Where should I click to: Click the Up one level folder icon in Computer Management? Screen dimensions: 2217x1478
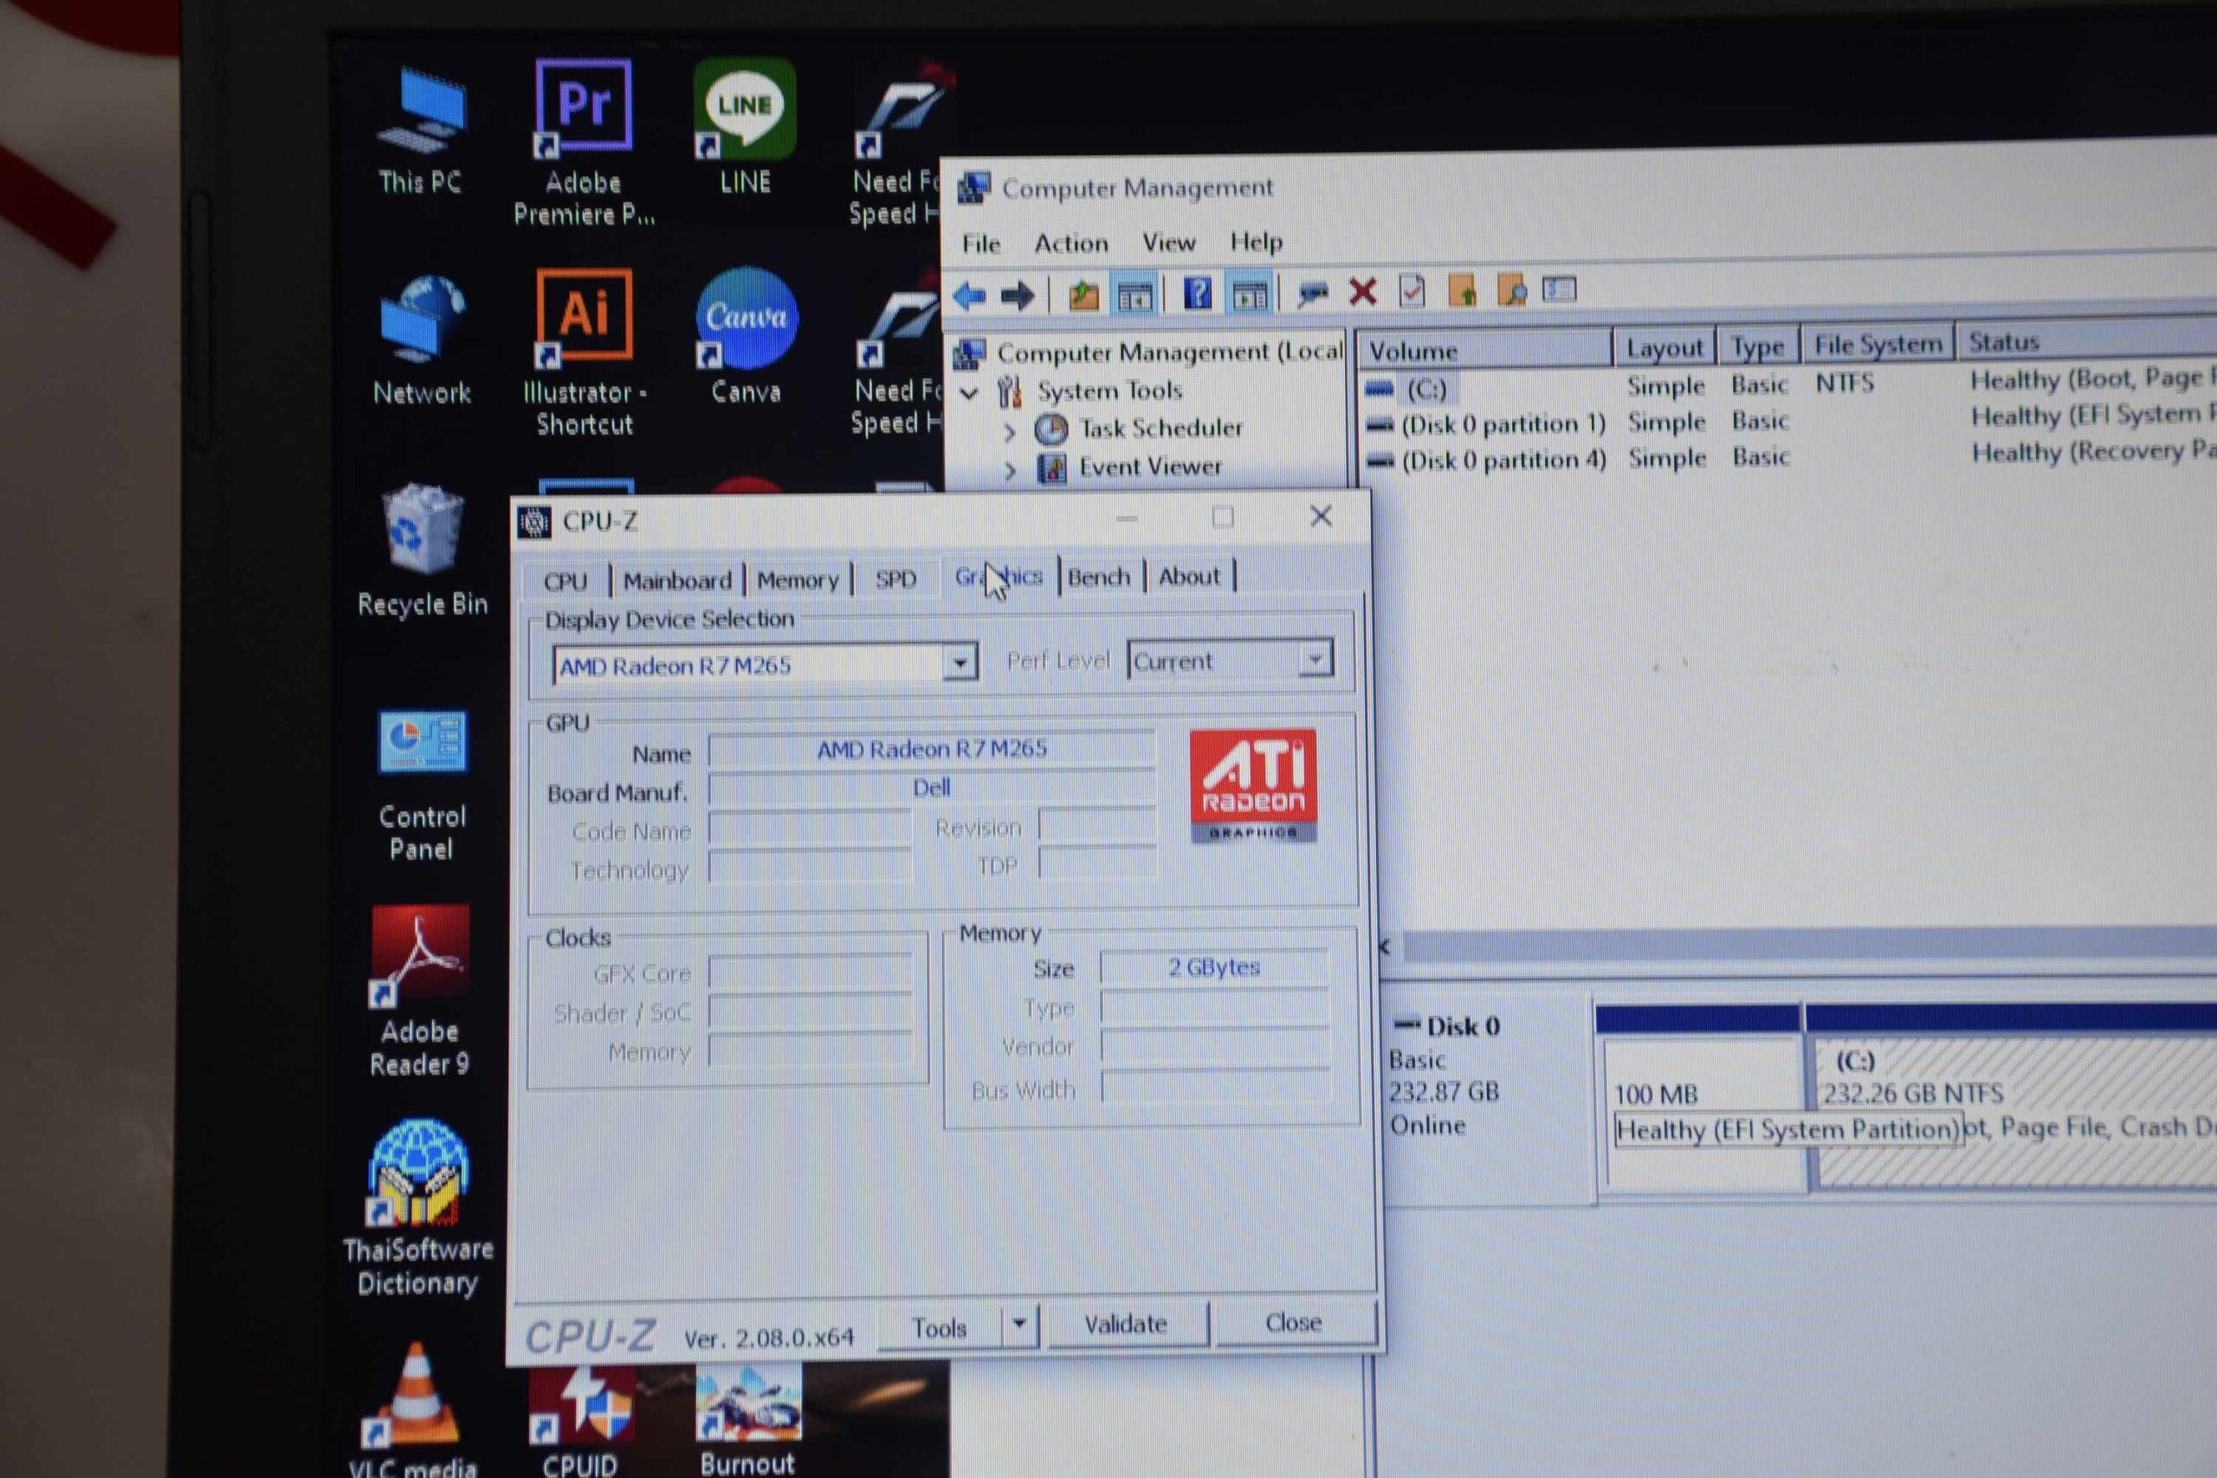coord(1084,295)
